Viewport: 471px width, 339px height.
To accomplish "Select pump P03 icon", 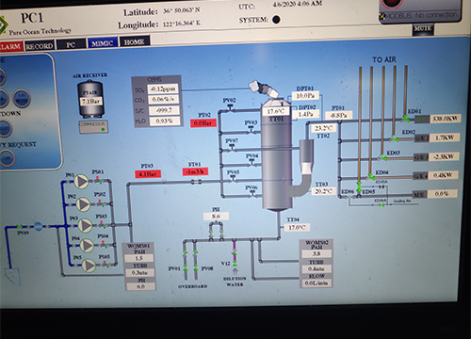I will [x=85, y=225].
